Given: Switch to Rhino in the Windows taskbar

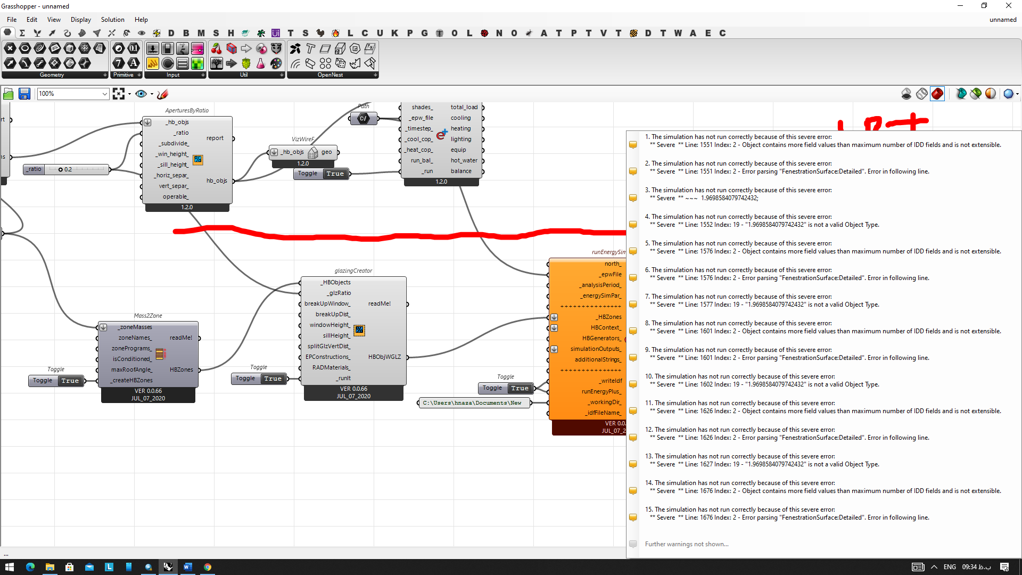Looking at the screenshot, I should point(168,567).
